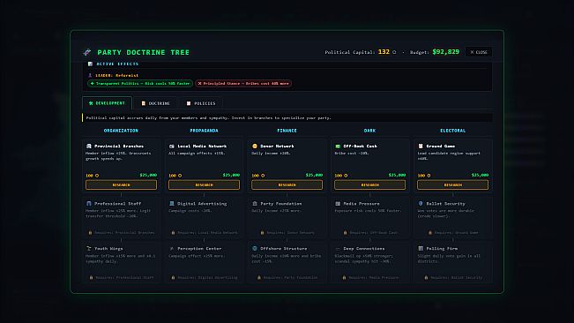Click the lock icon under Polling Firm
This screenshot has width=574, height=323.
pos(426,278)
